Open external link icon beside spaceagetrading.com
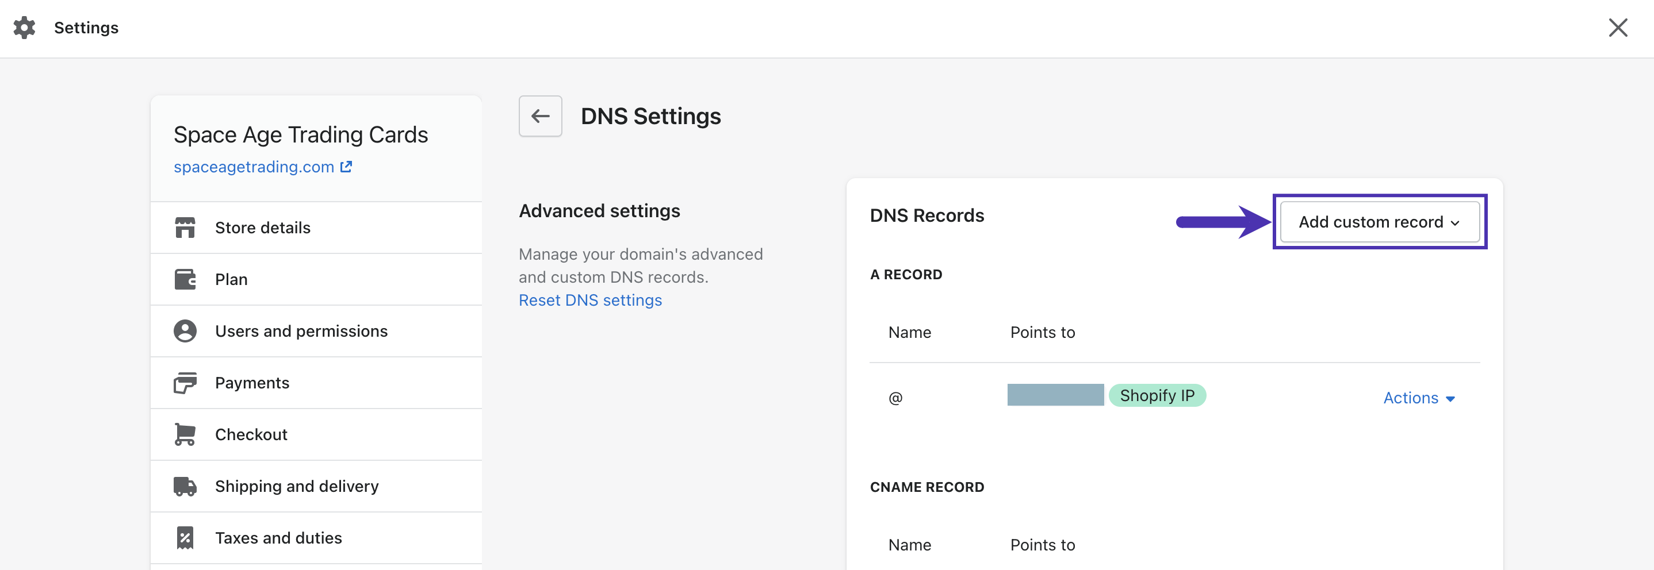The height and width of the screenshot is (570, 1654). point(346,167)
